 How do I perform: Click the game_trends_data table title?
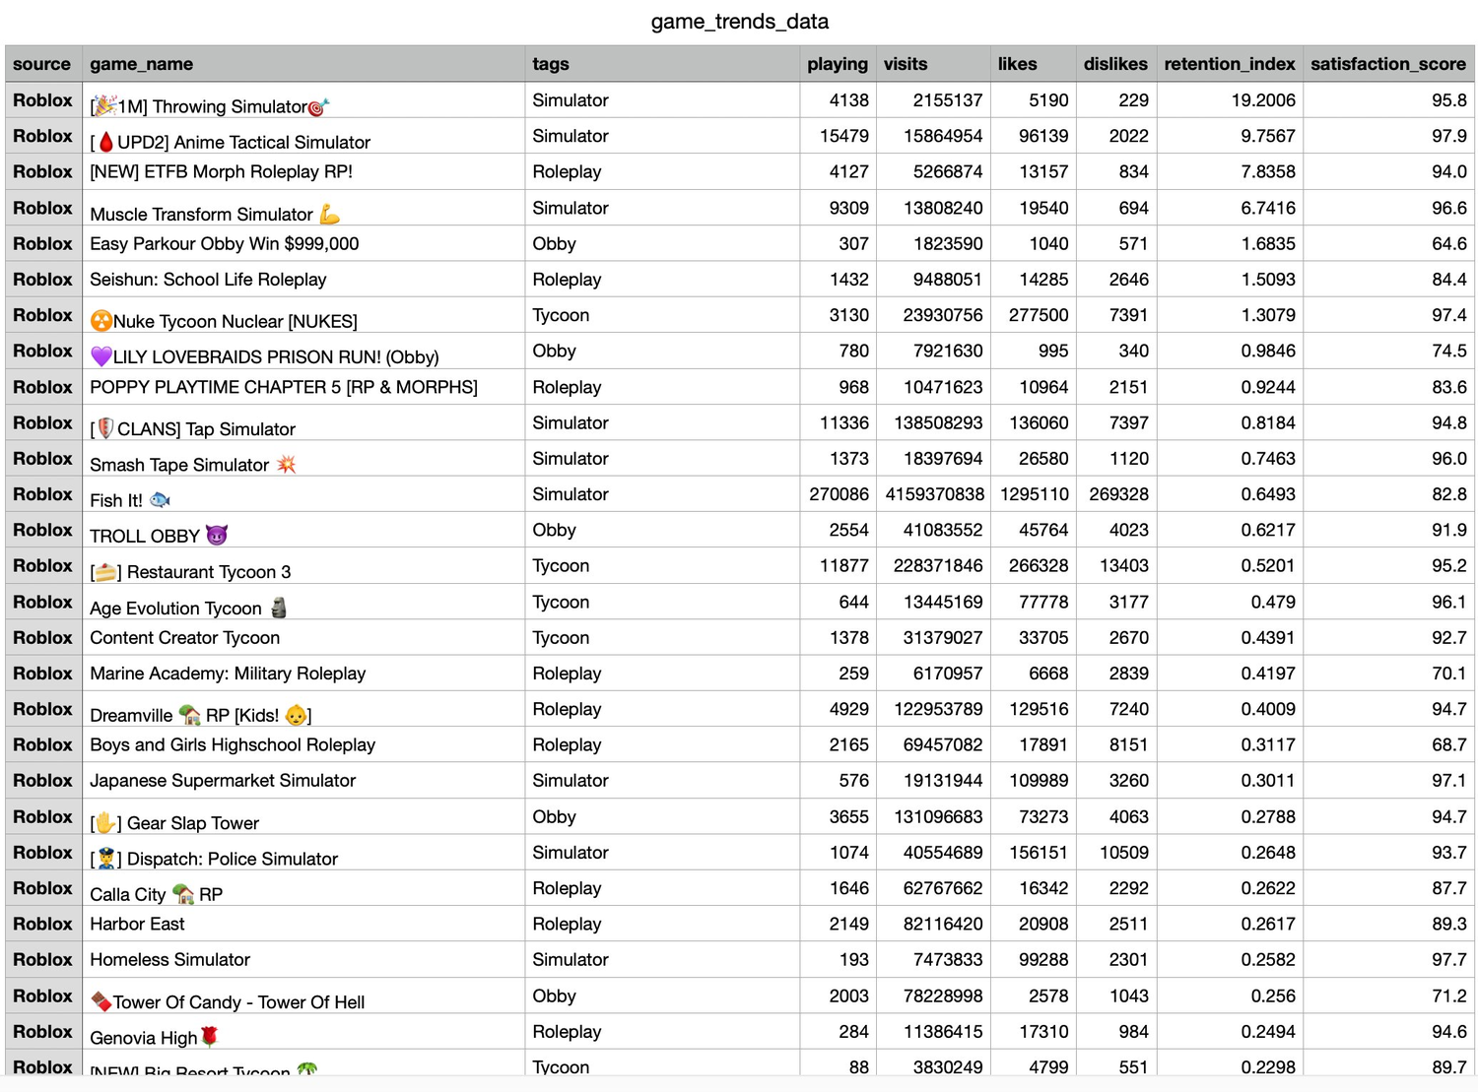pyautogui.click(x=739, y=22)
